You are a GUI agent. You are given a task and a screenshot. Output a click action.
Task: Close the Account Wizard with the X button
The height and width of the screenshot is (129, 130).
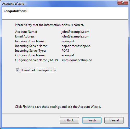coord(123,2)
